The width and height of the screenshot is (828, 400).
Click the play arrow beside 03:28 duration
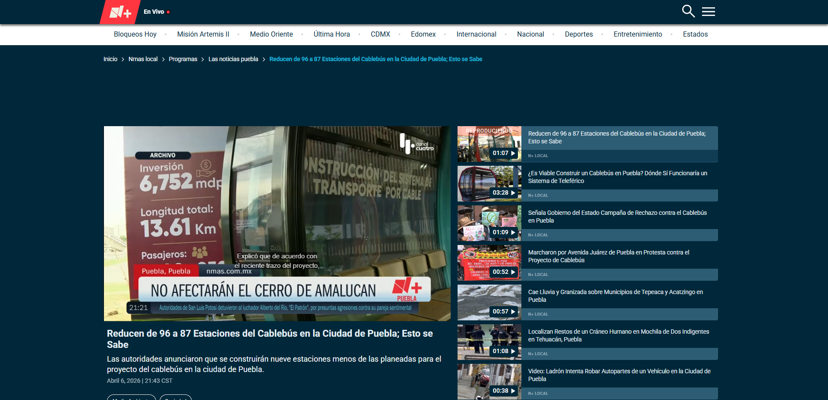click(x=513, y=193)
